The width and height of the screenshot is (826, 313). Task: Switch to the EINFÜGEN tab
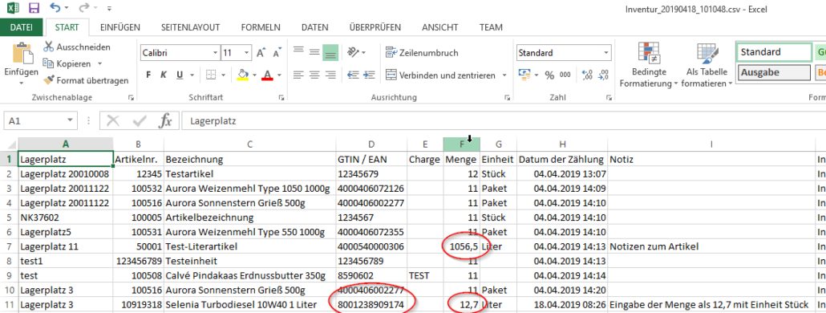[x=119, y=27]
